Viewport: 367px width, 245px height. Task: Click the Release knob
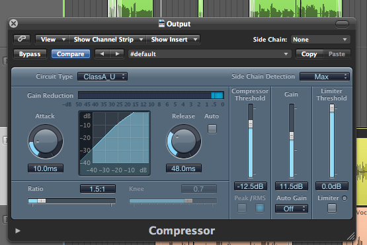184,141
